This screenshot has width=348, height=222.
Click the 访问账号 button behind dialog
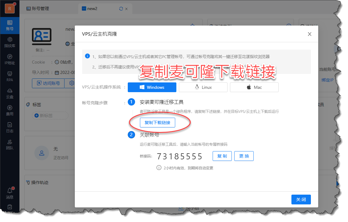48,83
